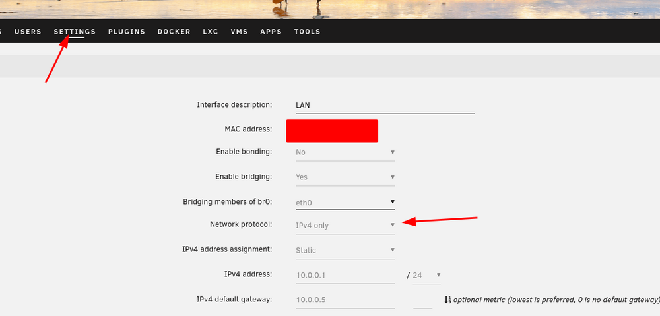Open the Tools tab
Image resolution: width=660 pixels, height=316 pixels.
(308, 32)
